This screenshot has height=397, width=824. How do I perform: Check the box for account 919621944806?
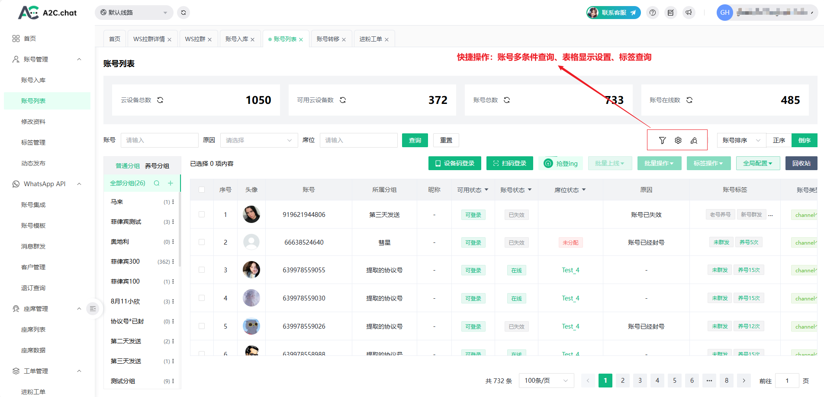(x=202, y=214)
